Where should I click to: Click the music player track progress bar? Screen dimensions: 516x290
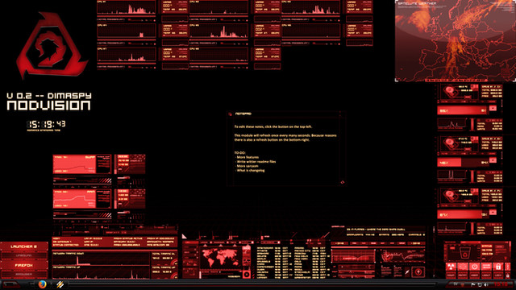pyautogui.click(x=378, y=247)
